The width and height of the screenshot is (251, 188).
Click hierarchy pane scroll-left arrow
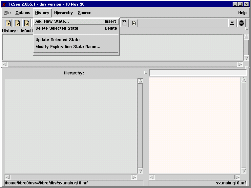point(7,177)
